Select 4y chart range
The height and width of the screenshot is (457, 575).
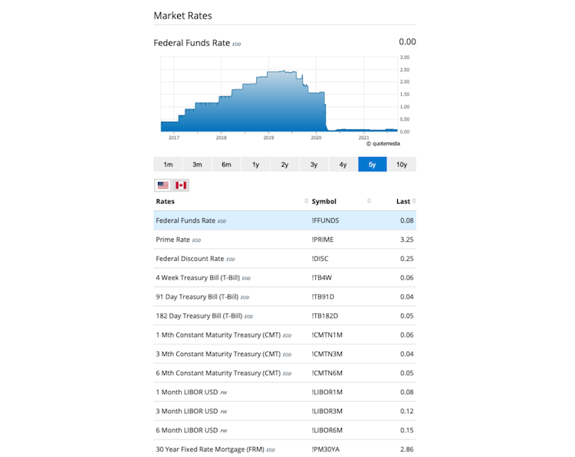click(x=343, y=165)
